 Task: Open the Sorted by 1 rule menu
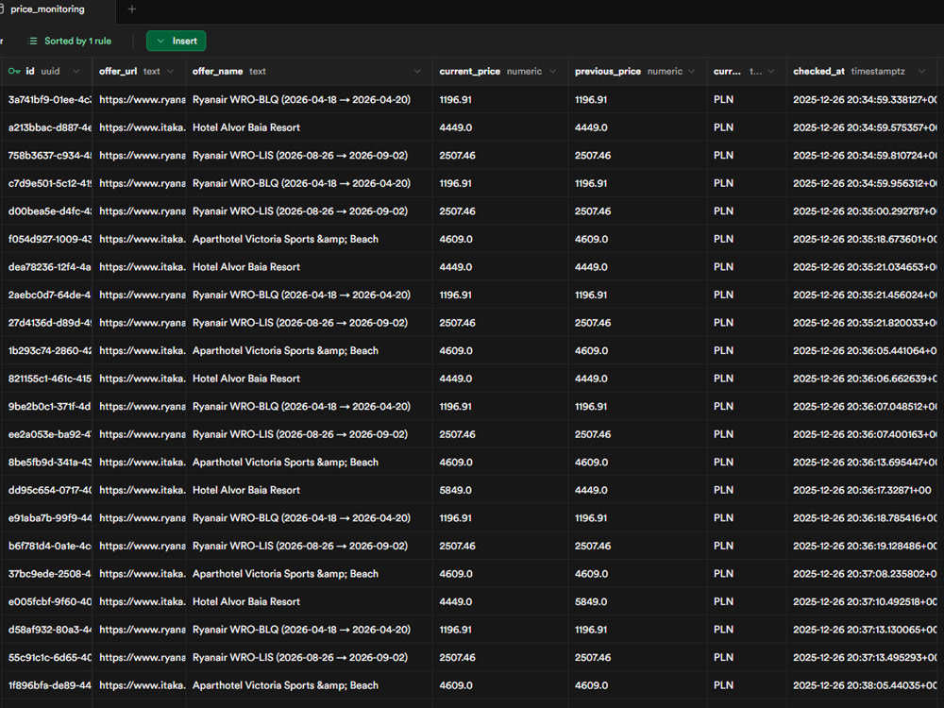tap(70, 41)
